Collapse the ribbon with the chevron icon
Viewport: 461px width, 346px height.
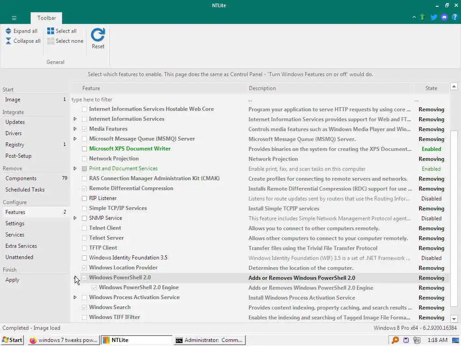[414, 17]
